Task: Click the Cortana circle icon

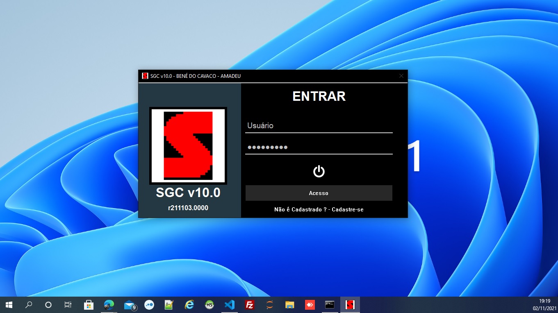Action: (48, 305)
